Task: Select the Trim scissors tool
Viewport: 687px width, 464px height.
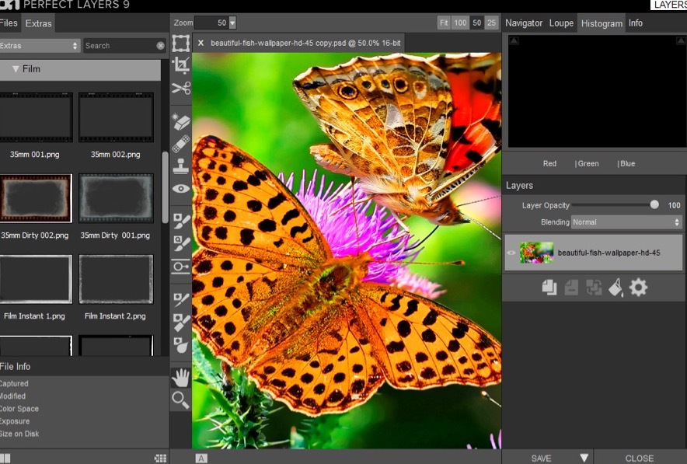Action: (x=181, y=88)
